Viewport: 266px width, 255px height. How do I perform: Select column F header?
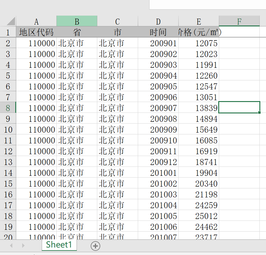(x=239, y=21)
